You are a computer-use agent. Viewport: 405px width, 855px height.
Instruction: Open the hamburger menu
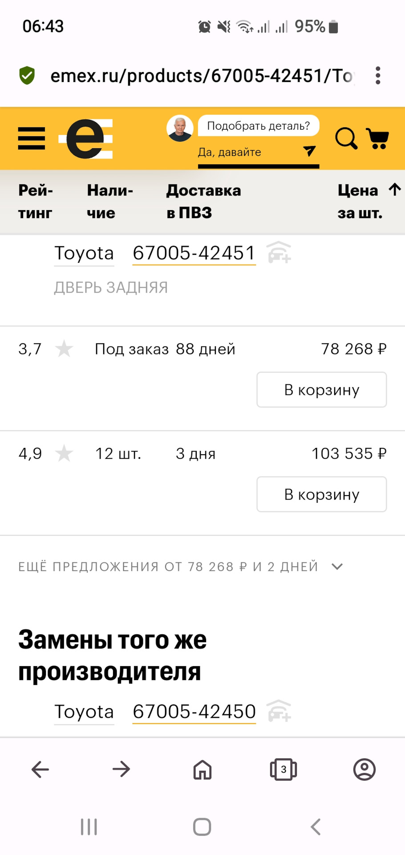(32, 138)
